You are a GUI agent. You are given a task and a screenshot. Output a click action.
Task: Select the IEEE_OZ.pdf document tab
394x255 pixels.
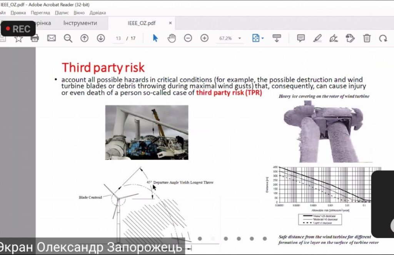pyautogui.click(x=142, y=23)
